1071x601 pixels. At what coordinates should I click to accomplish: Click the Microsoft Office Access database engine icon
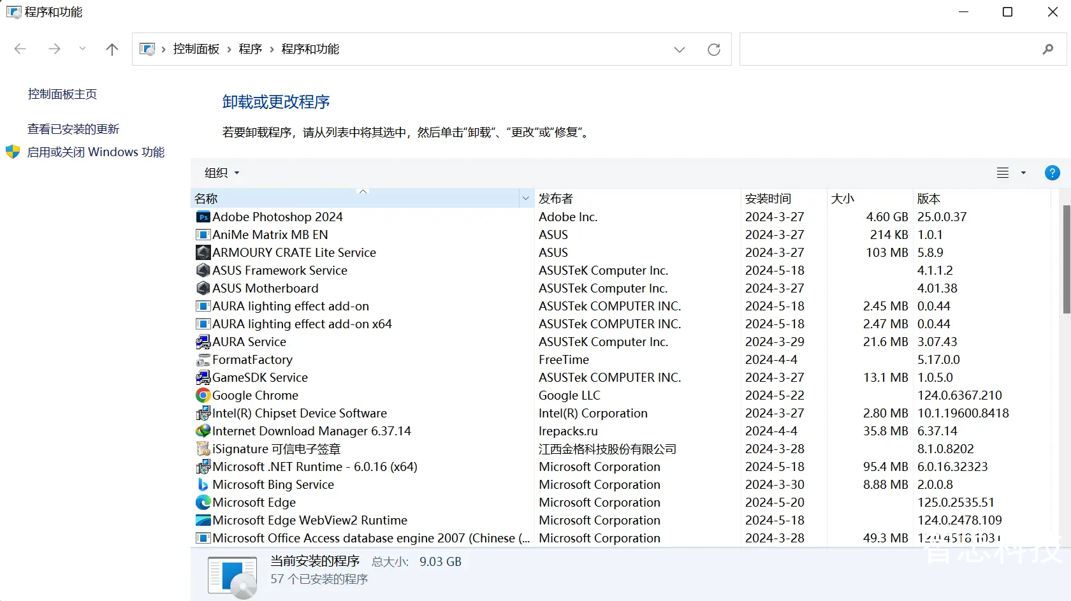[203, 539]
